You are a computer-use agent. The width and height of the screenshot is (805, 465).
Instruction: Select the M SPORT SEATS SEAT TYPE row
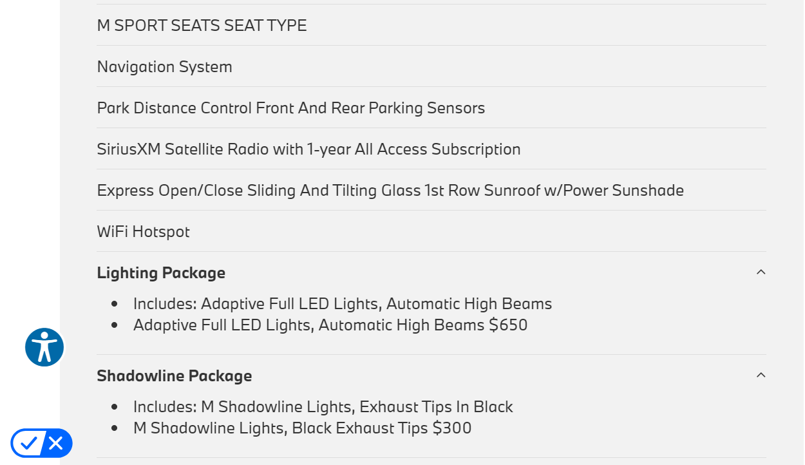click(x=202, y=26)
